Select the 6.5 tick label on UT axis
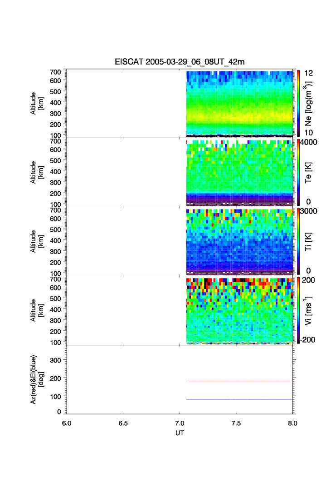The height and width of the screenshot is (483, 321). pos(123,423)
